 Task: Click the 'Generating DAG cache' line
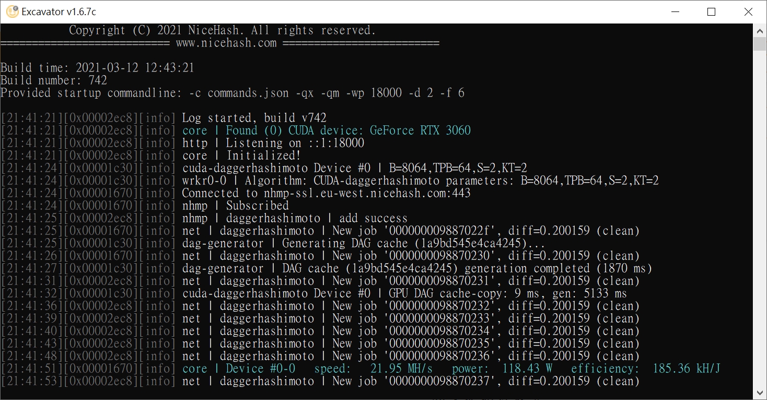click(273, 243)
